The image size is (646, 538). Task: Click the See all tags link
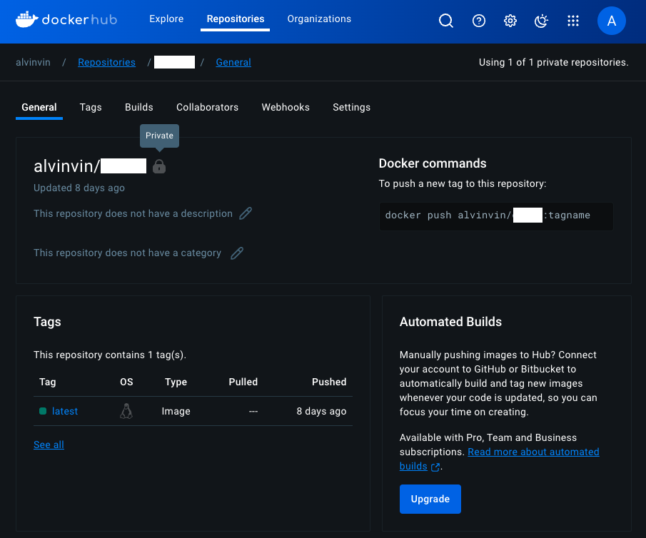(49, 445)
